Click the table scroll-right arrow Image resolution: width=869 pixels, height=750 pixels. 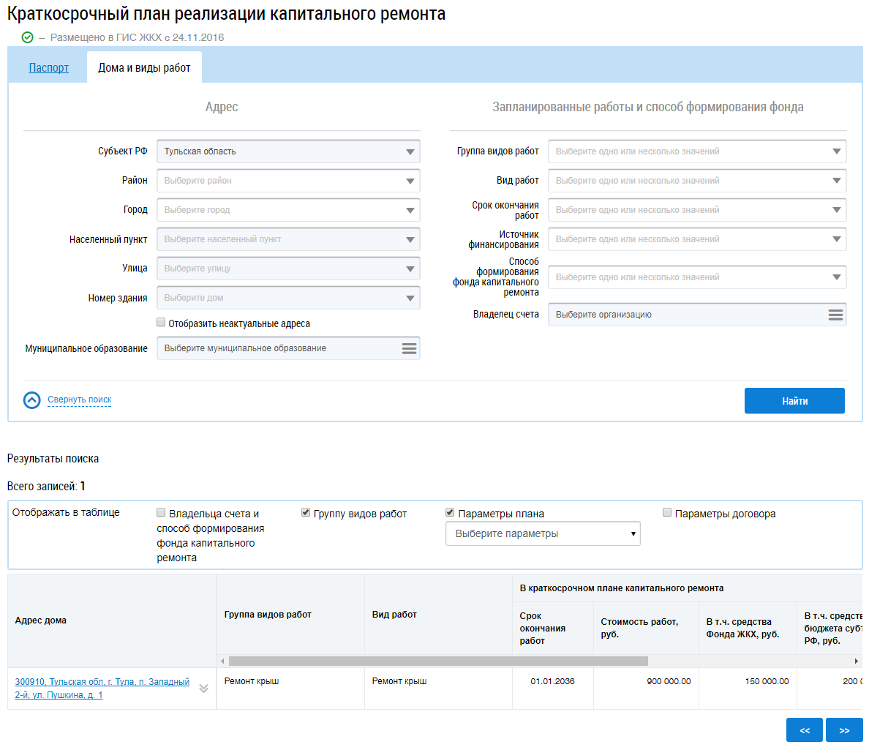(857, 661)
